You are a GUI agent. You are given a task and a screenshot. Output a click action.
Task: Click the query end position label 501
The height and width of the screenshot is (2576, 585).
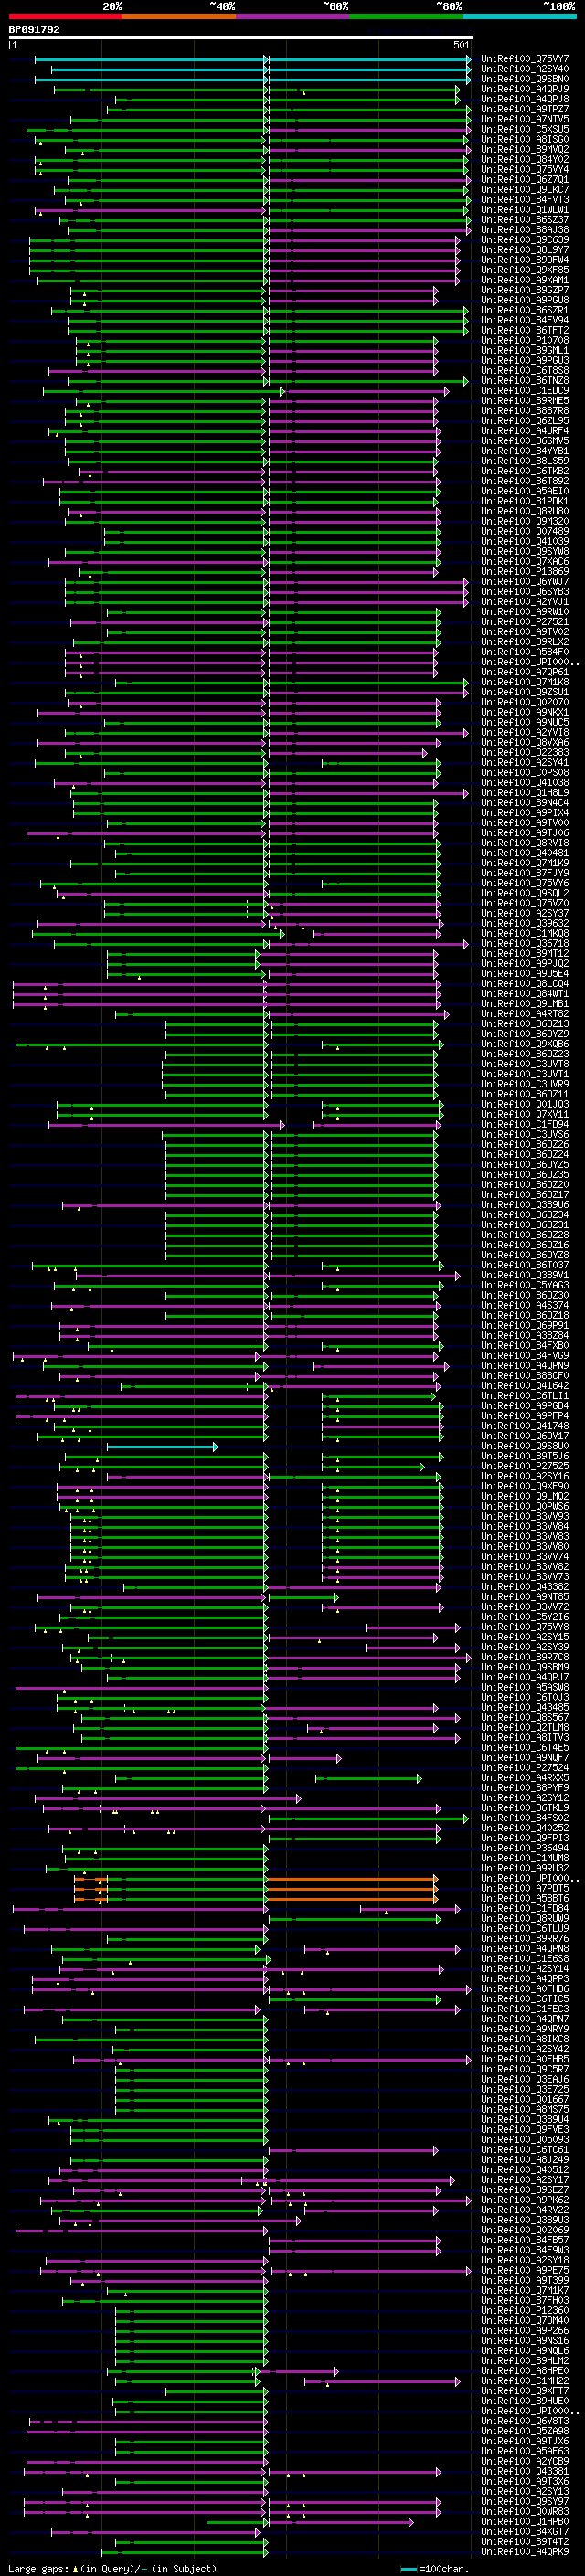click(461, 45)
